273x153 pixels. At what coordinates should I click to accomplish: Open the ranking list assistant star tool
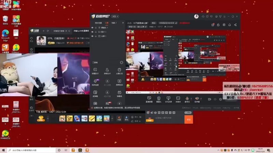[x=119, y=82]
